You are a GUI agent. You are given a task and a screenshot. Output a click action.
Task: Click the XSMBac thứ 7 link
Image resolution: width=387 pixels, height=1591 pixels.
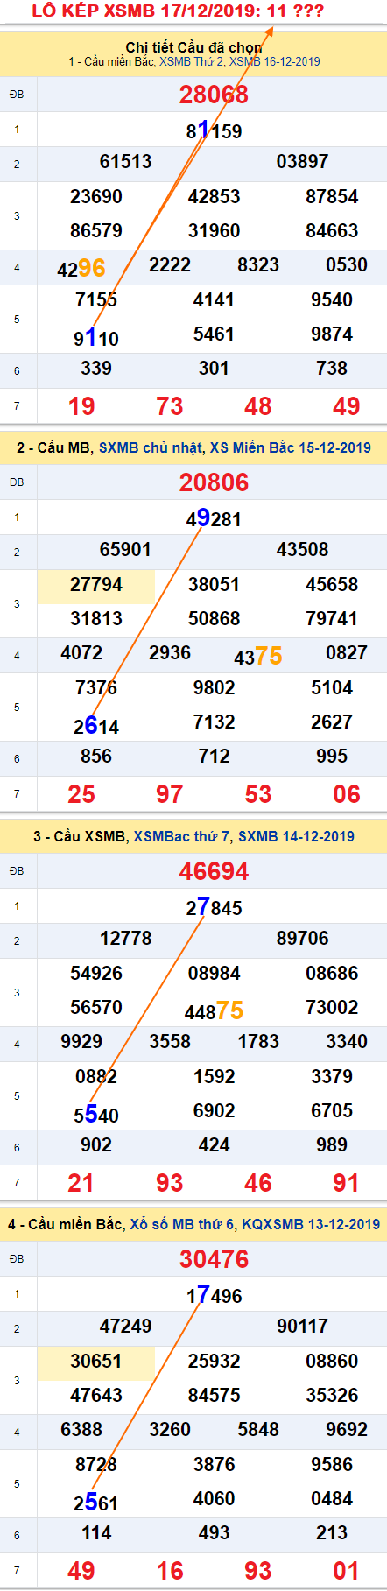point(182,836)
